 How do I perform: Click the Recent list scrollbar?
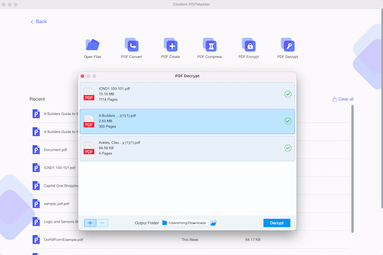pos(352,169)
